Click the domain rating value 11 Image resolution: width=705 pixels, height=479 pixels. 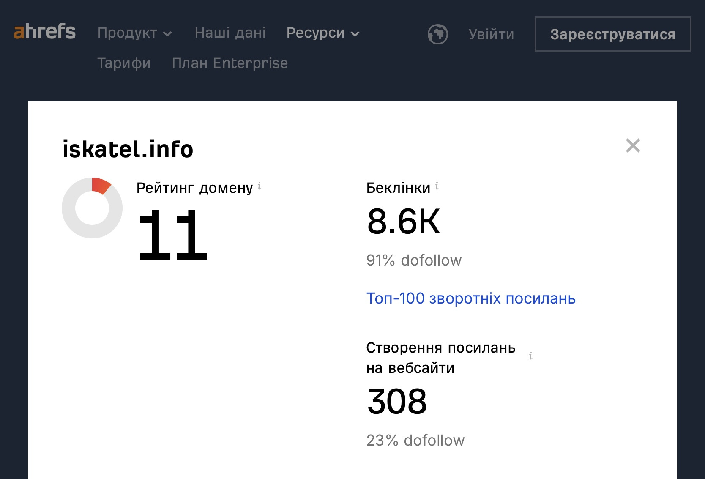173,235
